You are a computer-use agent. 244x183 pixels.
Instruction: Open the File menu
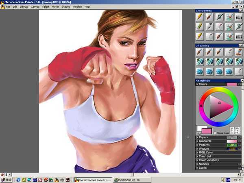pyautogui.click(x=8, y=7)
